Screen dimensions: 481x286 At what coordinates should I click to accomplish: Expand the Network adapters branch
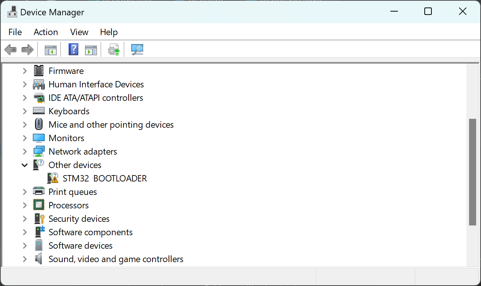[24, 151]
